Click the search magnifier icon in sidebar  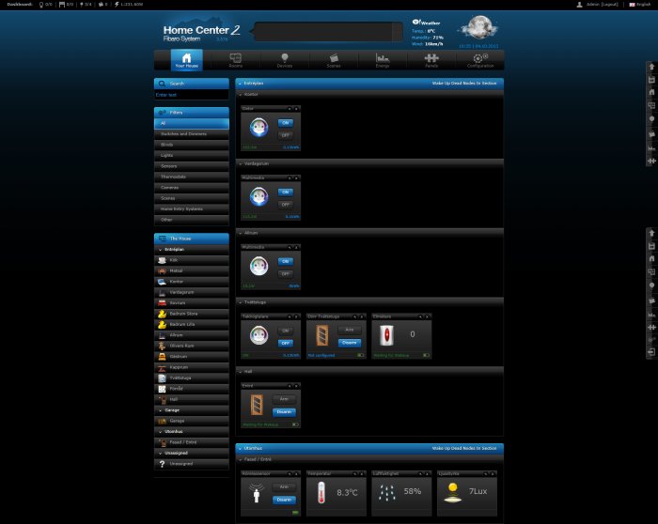162,84
